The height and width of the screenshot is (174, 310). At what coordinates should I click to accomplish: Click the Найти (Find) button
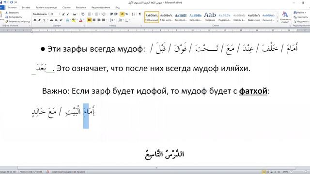300,13
